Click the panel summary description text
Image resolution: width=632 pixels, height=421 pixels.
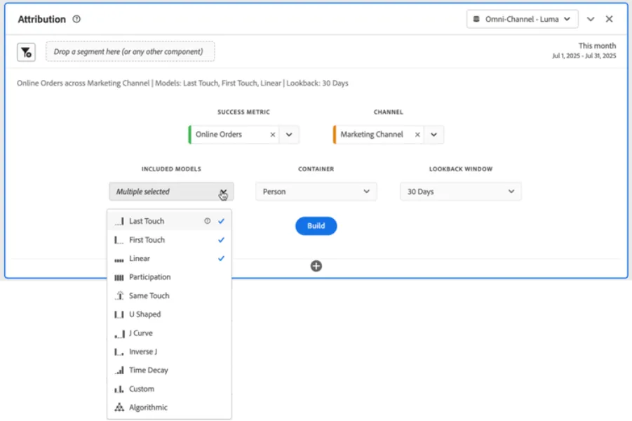coord(182,83)
